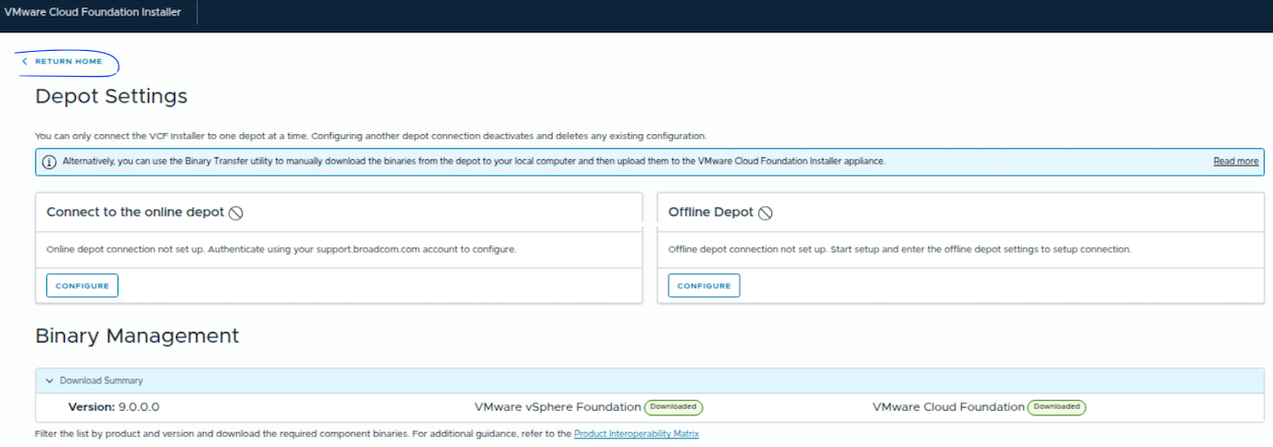The width and height of the screenshot is (1273, 447).
Task: Click the offline depot not set up message
Action: 900,250
